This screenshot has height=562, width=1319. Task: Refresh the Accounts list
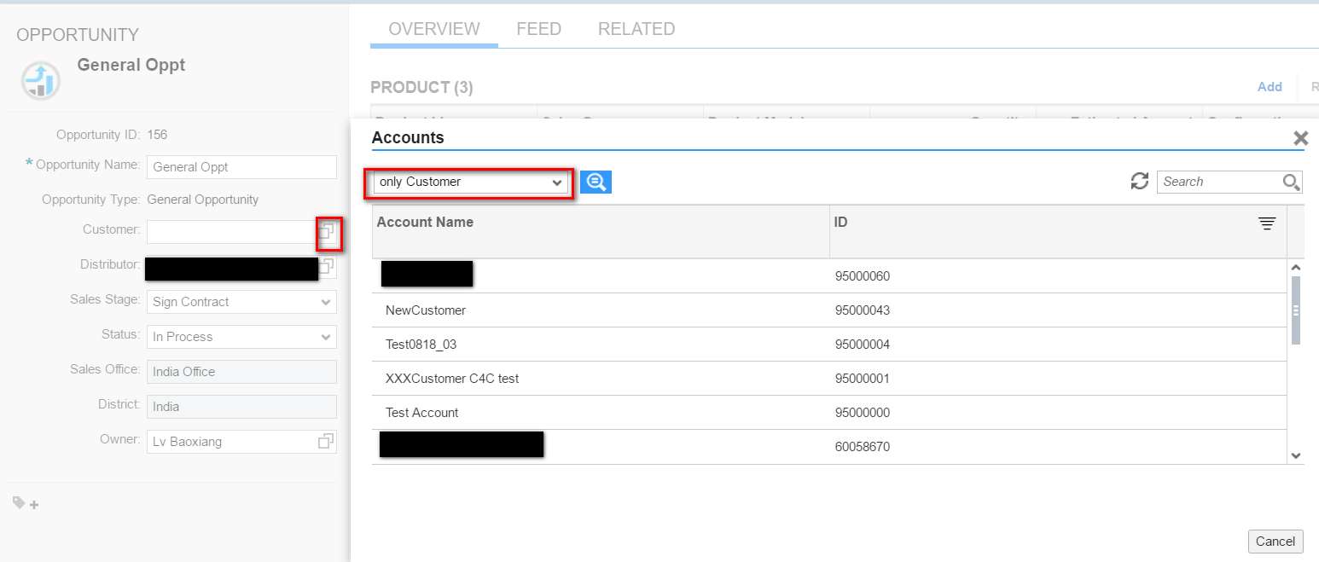point(1140,181)
